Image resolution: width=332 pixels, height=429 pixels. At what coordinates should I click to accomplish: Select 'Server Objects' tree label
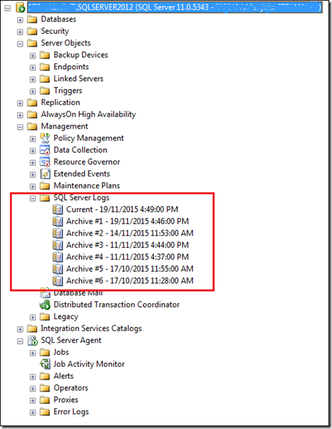point(66,43)
